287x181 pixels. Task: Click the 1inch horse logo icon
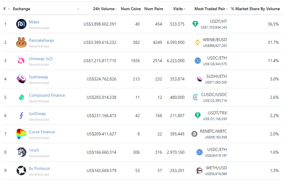point(21,152)
